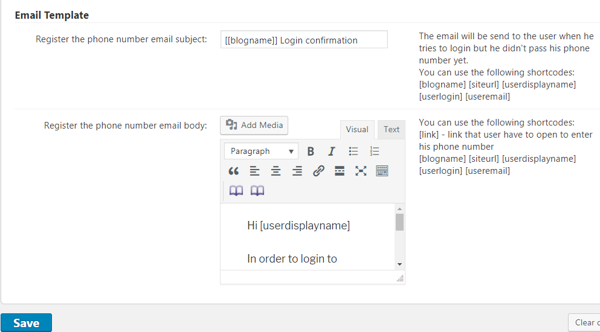Click the Add Media button

(x=254, y=125)
